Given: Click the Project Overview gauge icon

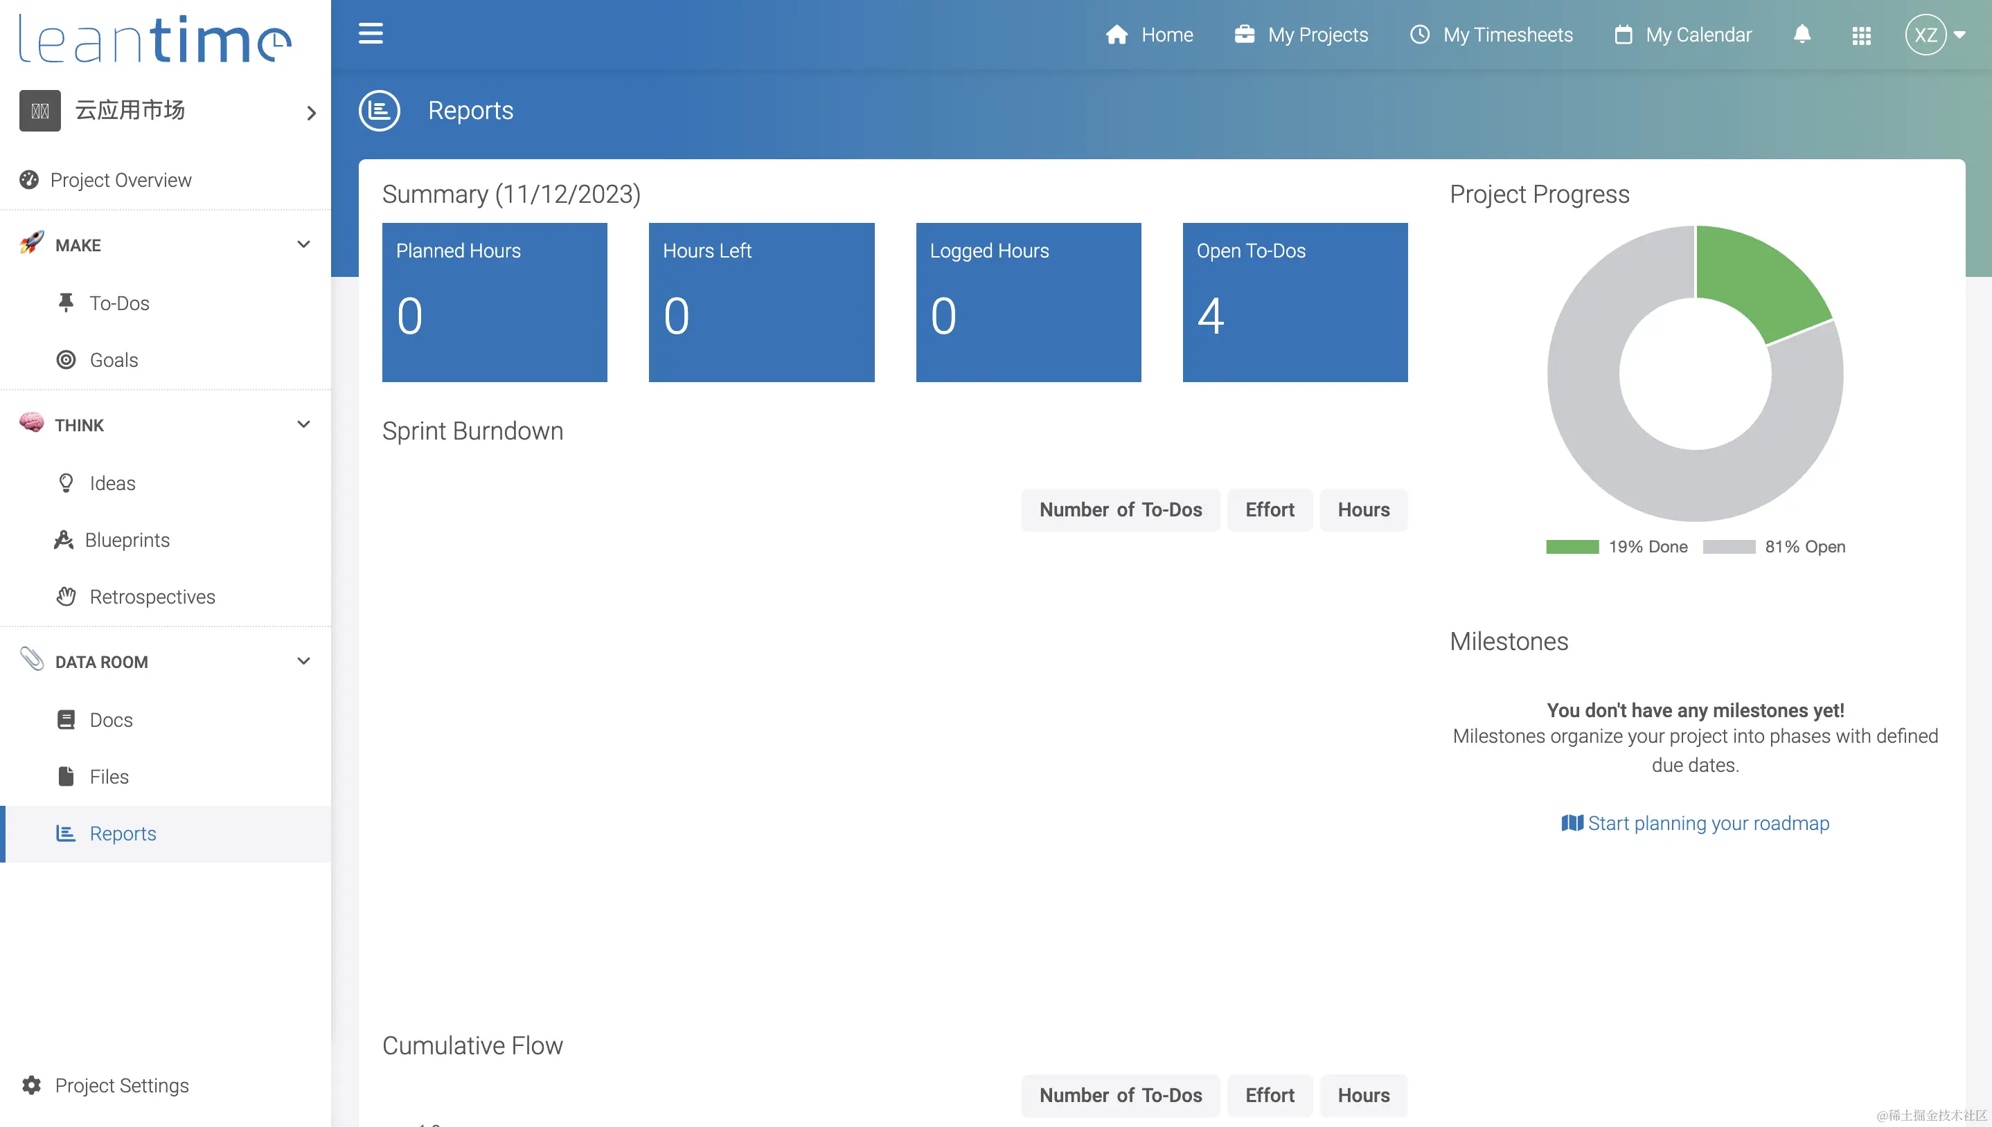Looking at the screenshot, I should tap(28, 179).
